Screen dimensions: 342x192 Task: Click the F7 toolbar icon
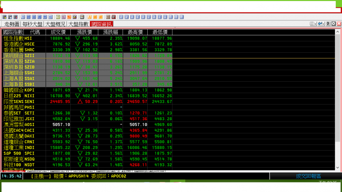[x=154, y=17]
